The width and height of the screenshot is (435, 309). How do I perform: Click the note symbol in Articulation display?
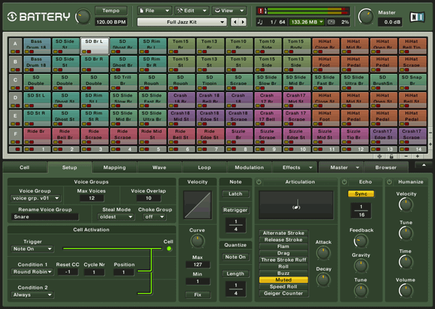[297, 205]
